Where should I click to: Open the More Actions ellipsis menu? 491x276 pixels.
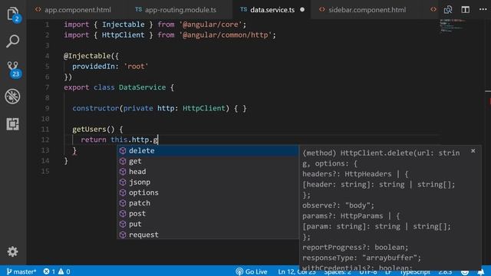click(x=483, y=9)
